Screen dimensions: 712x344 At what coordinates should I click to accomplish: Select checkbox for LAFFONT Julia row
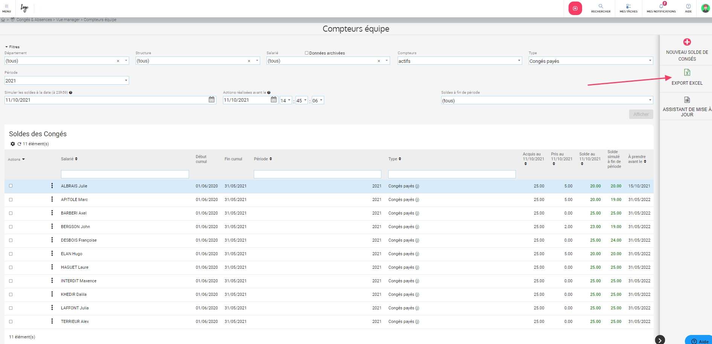(x=11, y=308)
